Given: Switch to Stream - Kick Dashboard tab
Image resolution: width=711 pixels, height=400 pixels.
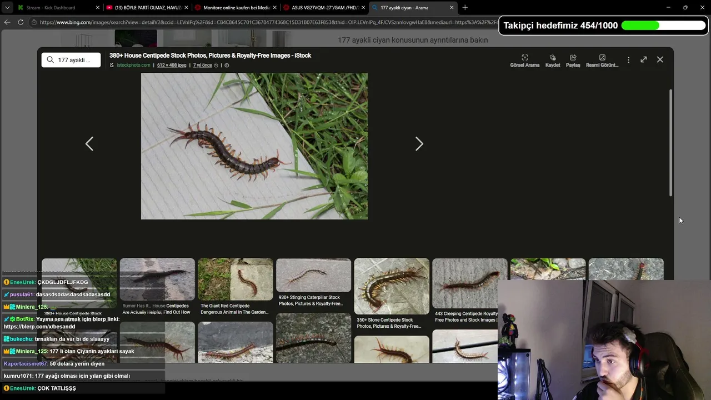Looking at the screenshot, I should click(x=58, y=8).
